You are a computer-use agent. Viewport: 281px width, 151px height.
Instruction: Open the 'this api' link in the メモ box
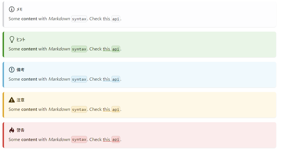tap(111, 19)
